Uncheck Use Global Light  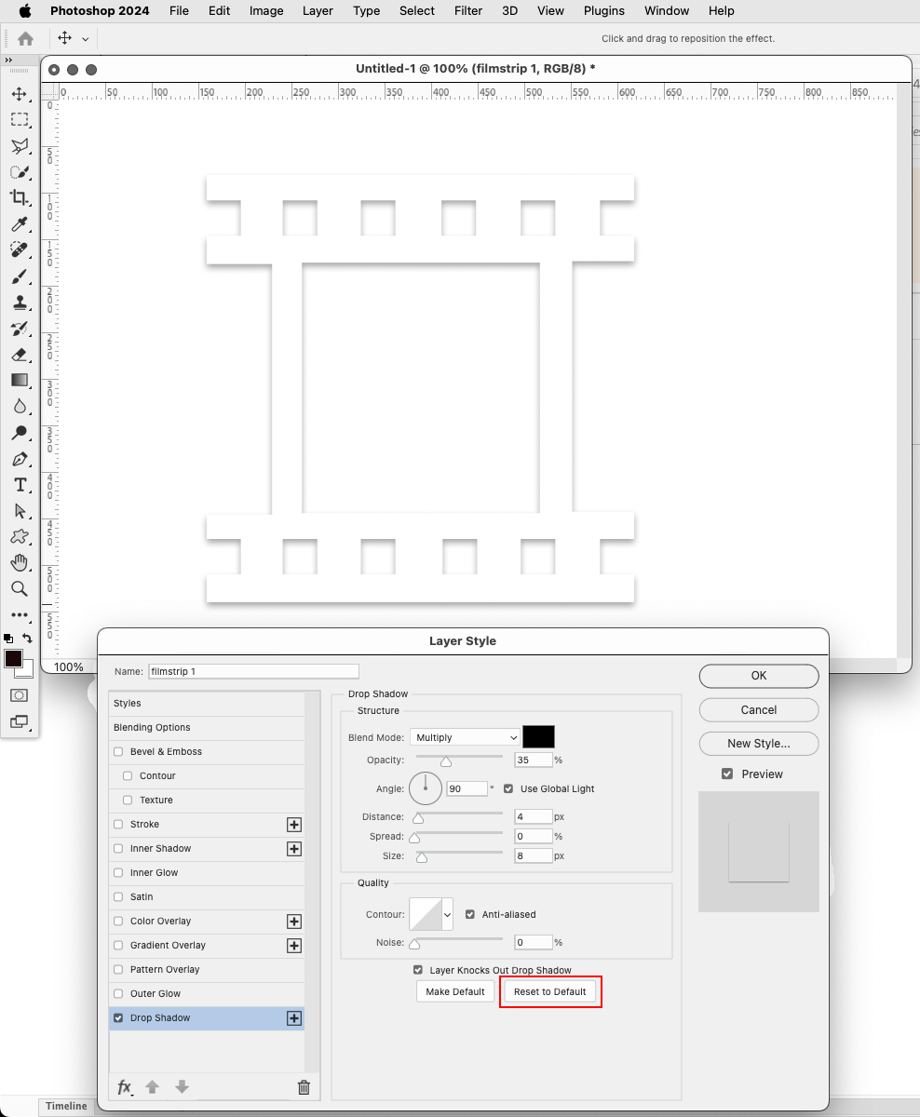tap(507, 788)
